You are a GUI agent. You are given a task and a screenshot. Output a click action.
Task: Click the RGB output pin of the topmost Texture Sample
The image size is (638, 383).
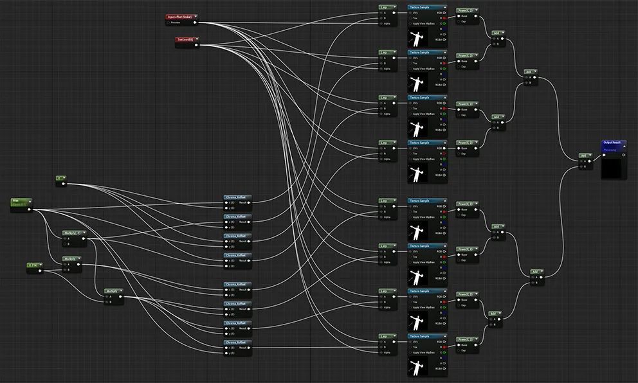point(444,13)
